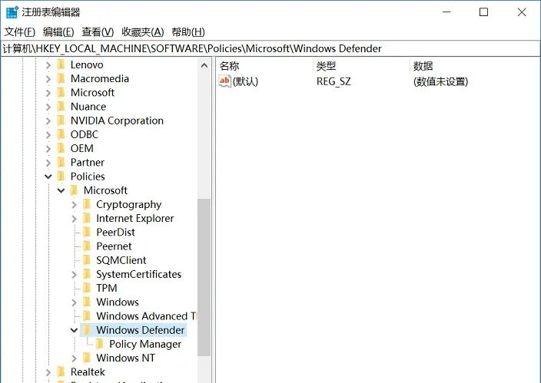Screen dimensions: 541x383
Task: Click the Registry Editor app icon in title bar
Action: [12, 12]
